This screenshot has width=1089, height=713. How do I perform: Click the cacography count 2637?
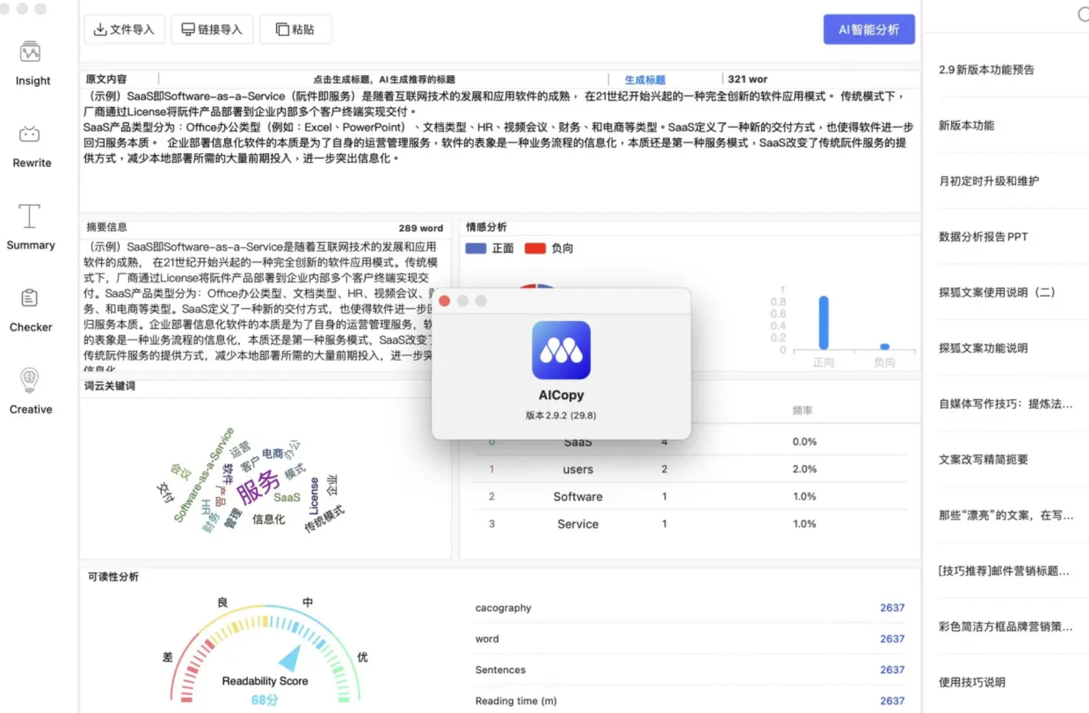pos(892,607)
